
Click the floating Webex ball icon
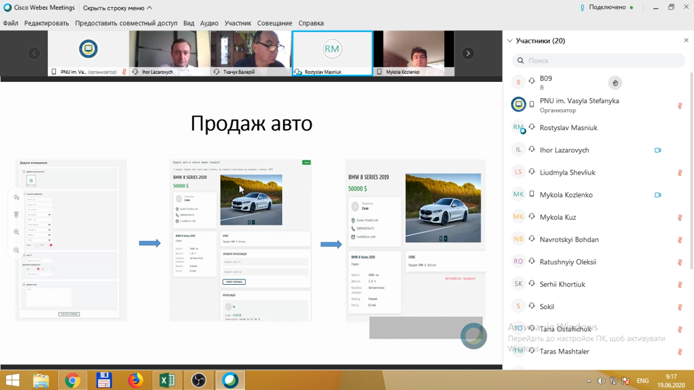(474, 336)
